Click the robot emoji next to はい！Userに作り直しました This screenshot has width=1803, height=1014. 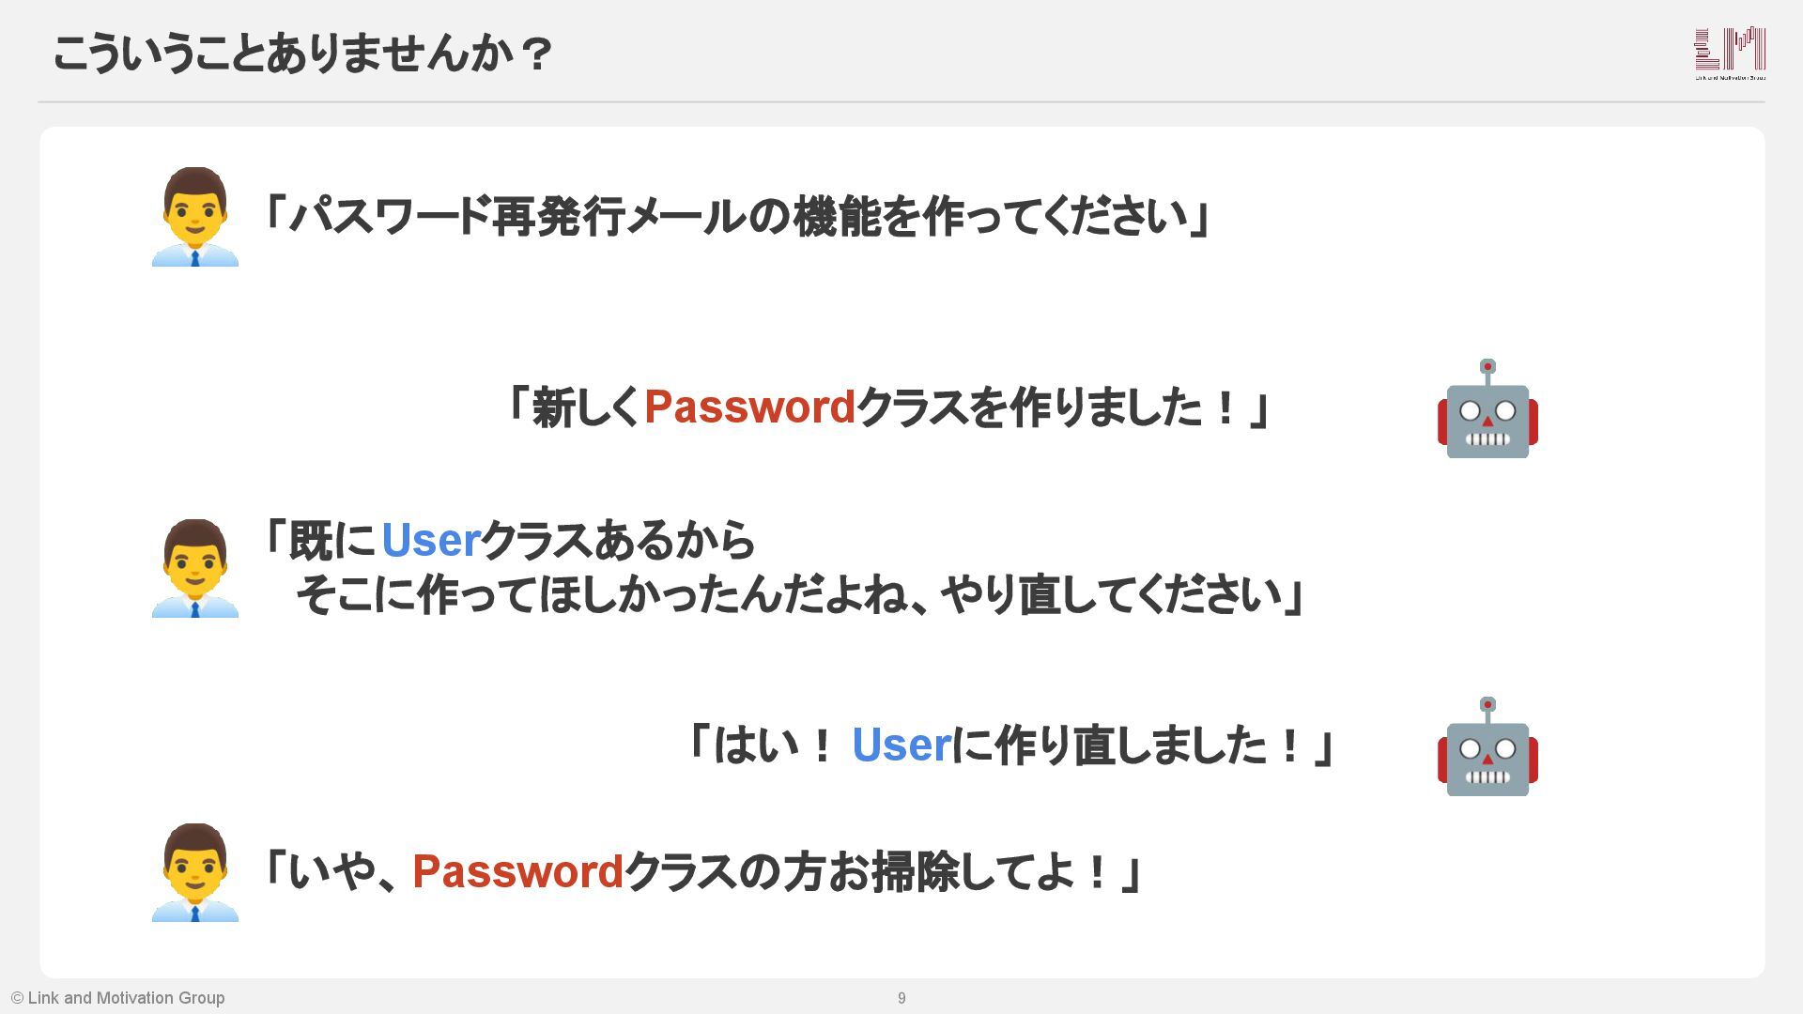[x=1487, y=747]
